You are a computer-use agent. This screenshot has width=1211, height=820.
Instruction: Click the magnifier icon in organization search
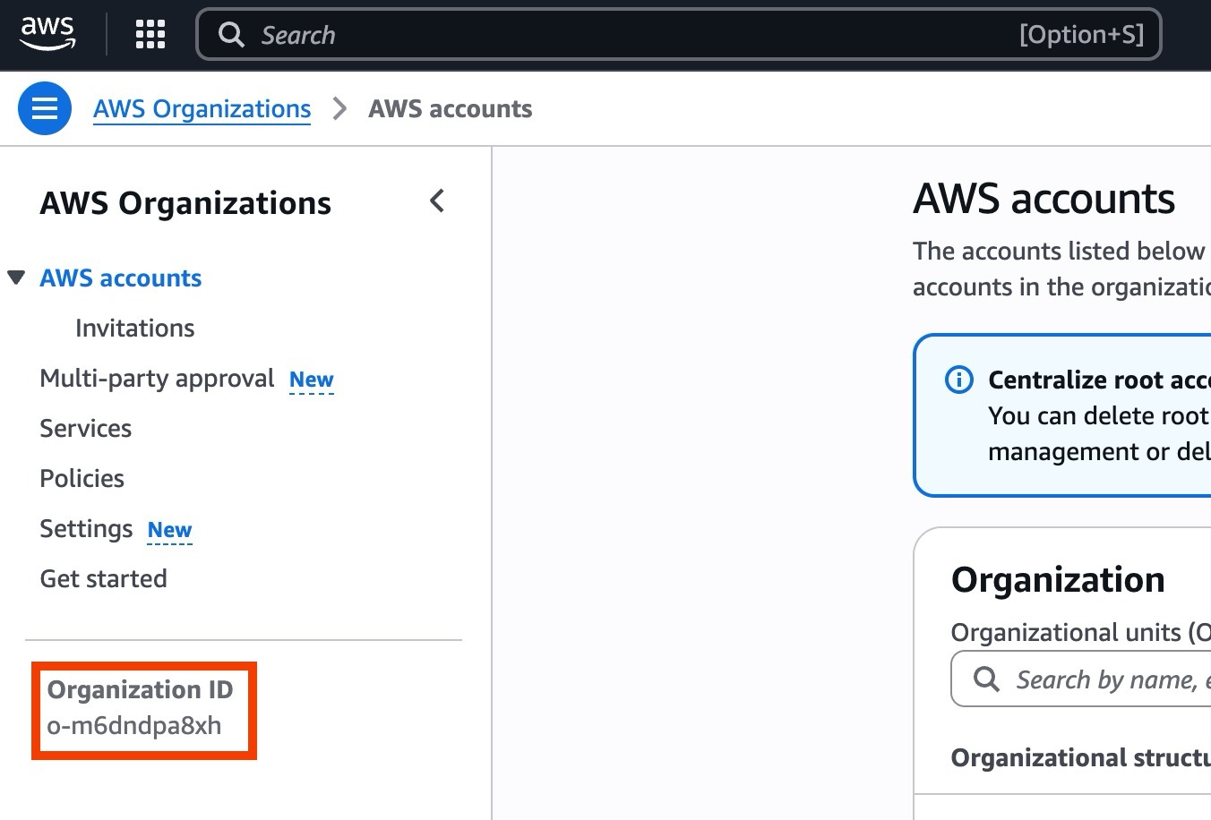(x=986, y=679)
